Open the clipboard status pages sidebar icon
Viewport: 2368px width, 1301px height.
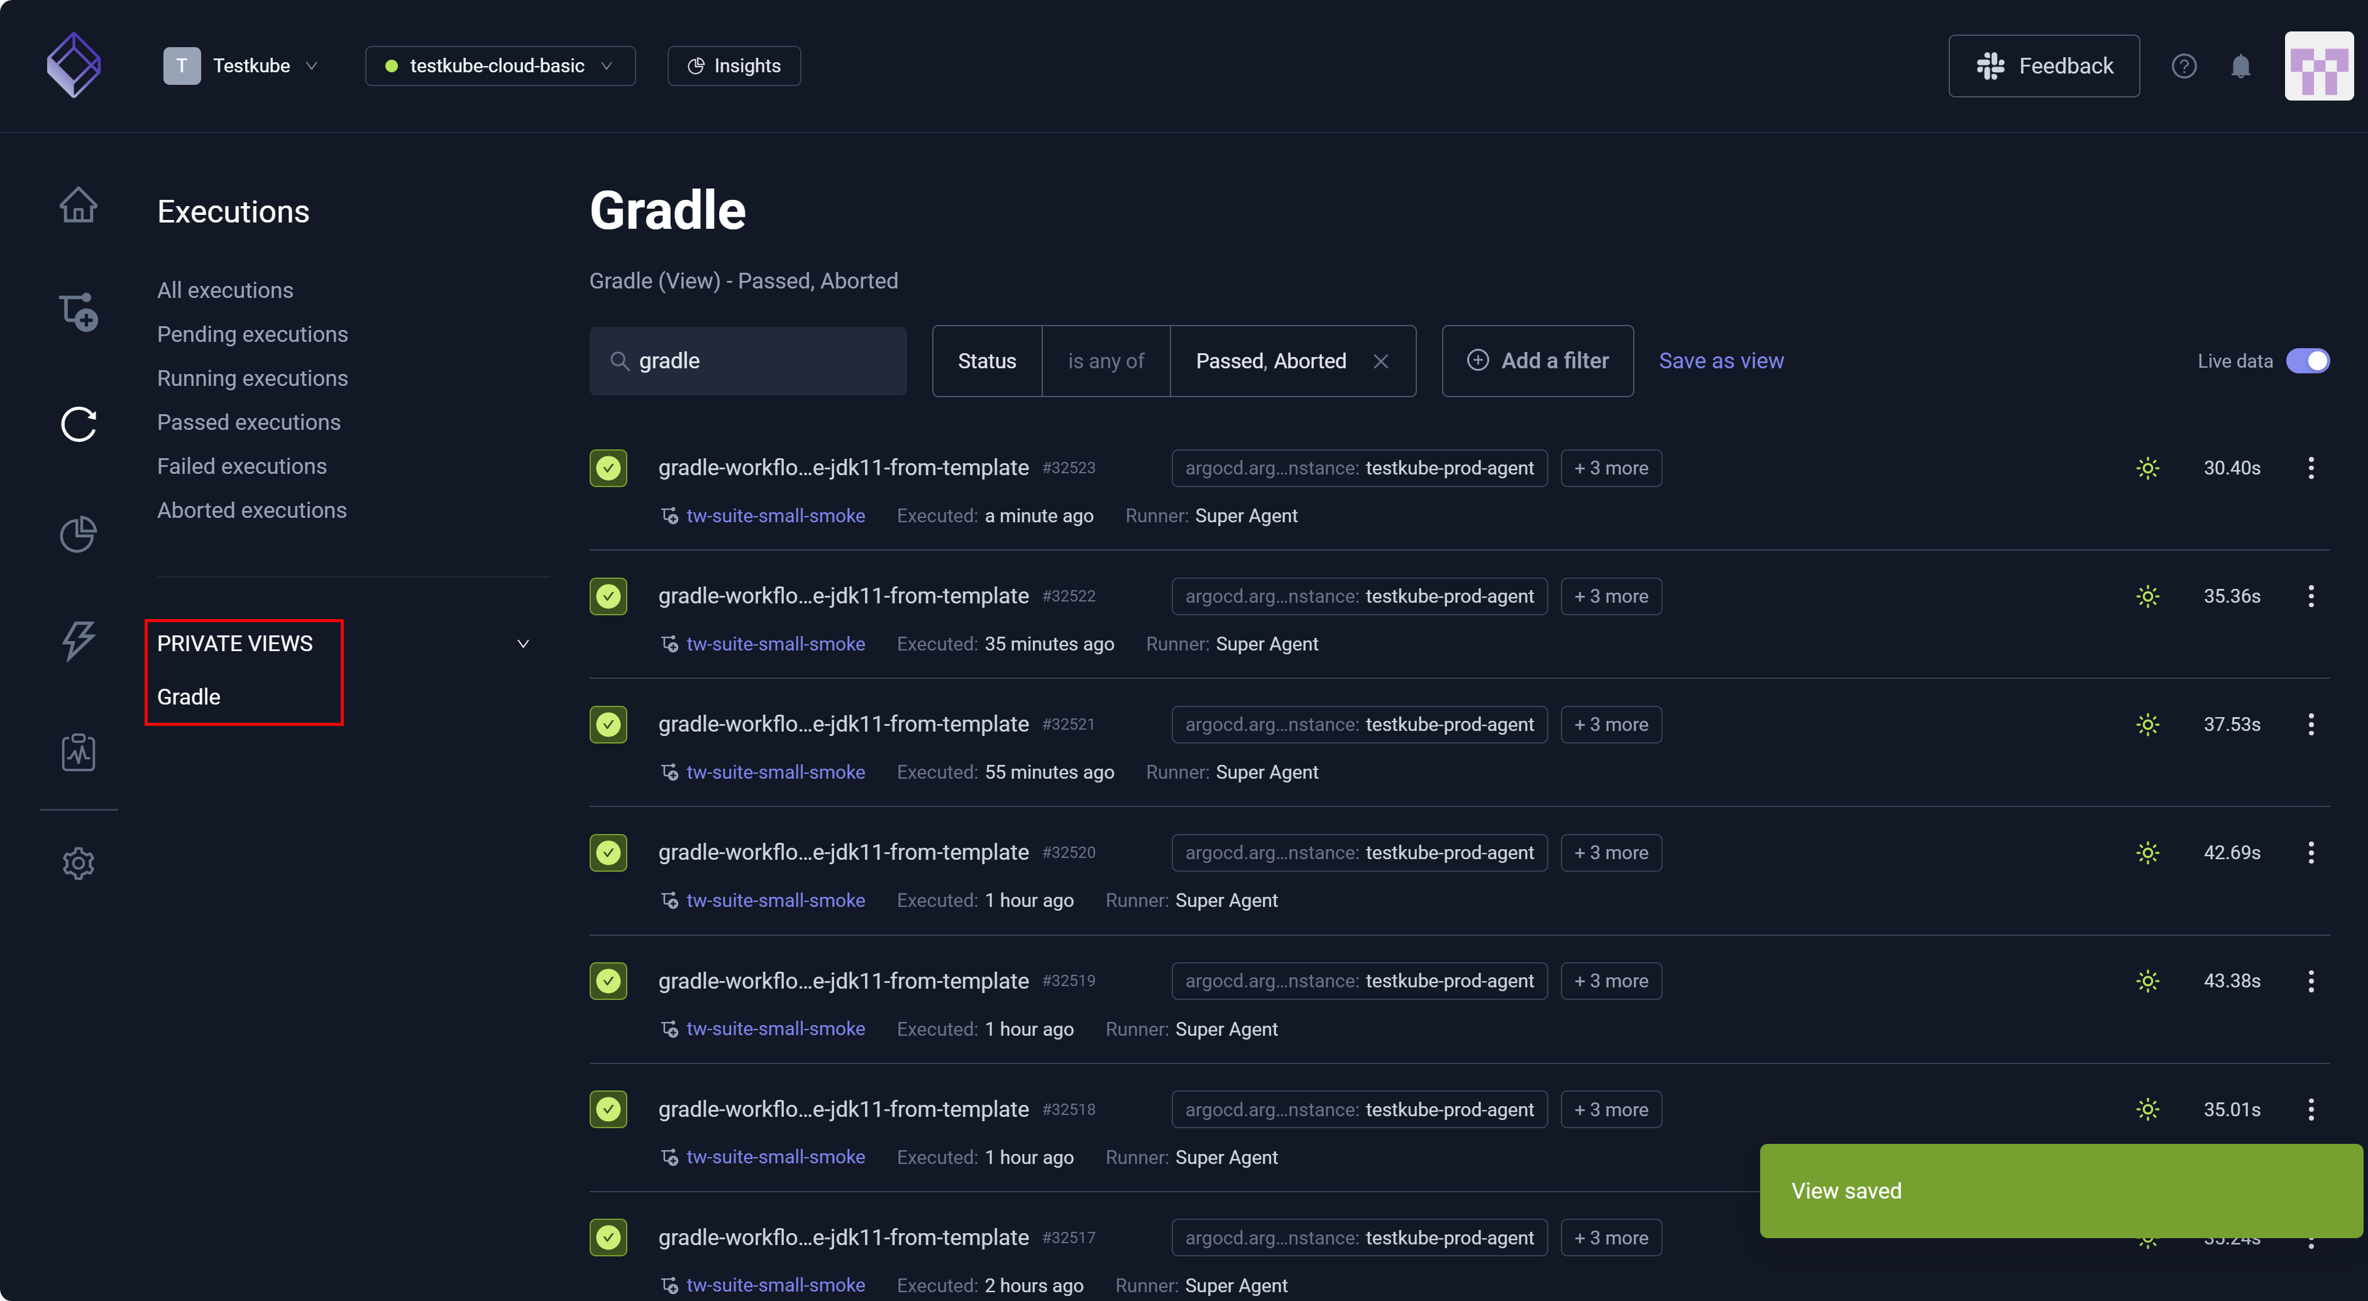click(x=78, y=752)
